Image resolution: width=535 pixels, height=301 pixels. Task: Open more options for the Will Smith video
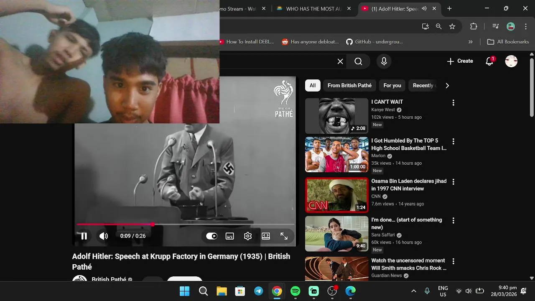[x=453, y=261]
